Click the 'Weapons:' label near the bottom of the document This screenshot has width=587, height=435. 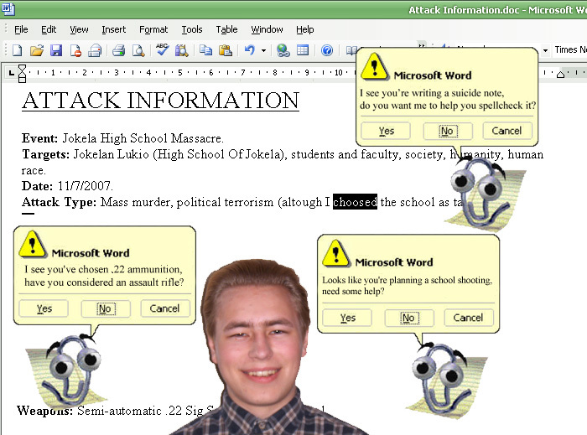pyautogui.click(x=45, y=411)
